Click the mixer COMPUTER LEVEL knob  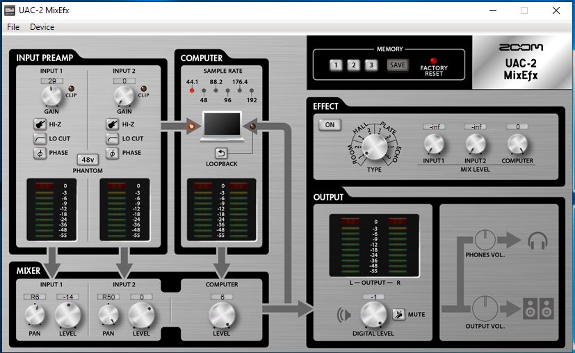click(x=222, y=315)
